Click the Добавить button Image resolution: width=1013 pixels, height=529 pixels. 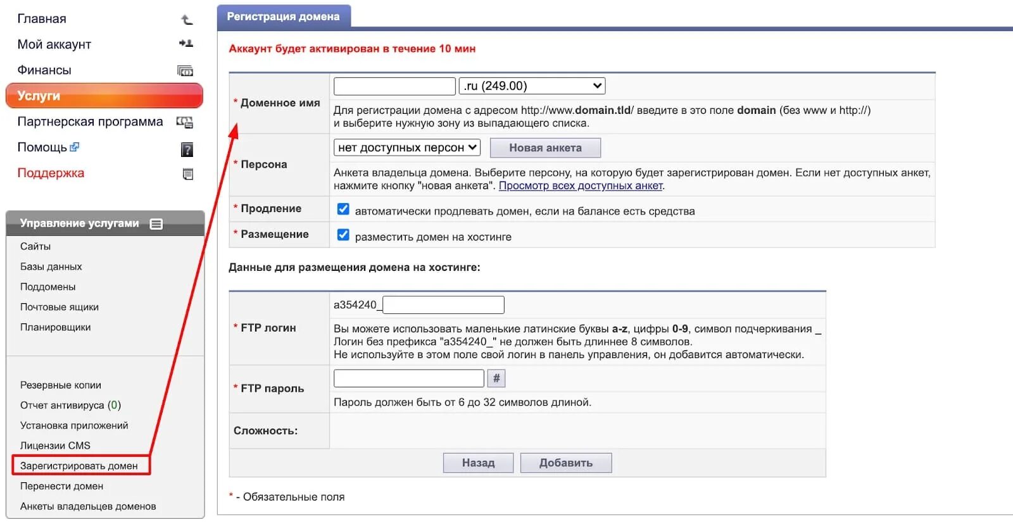tap(566, 463)
